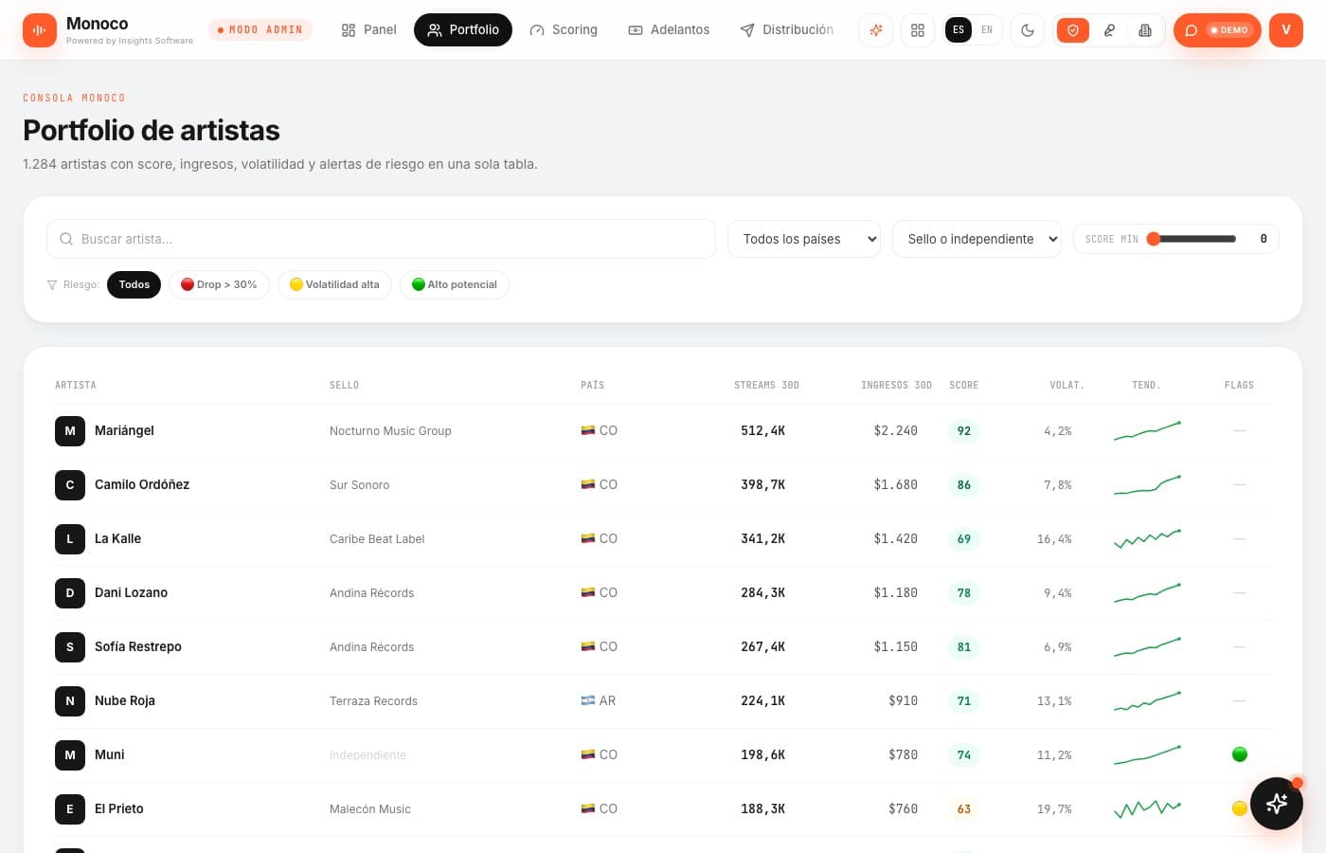Open Todos los países dropdown

(x=804, y=239)
